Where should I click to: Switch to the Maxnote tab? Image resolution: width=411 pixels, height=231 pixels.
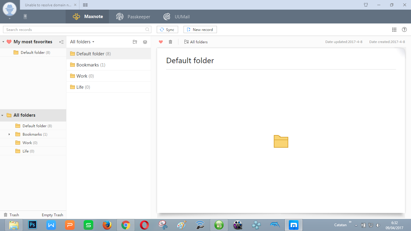point(88,17)
